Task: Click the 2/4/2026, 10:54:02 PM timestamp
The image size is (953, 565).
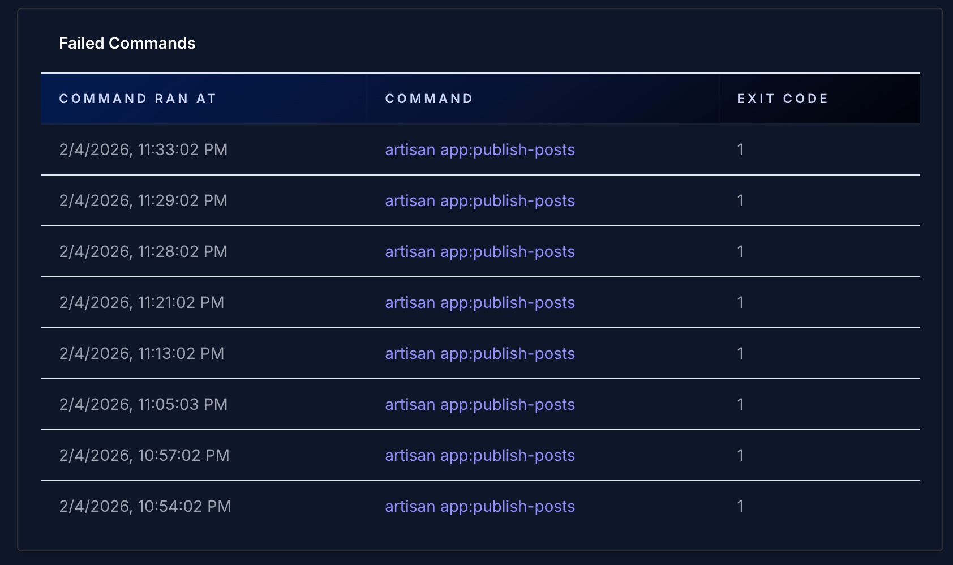Action: 145,506
